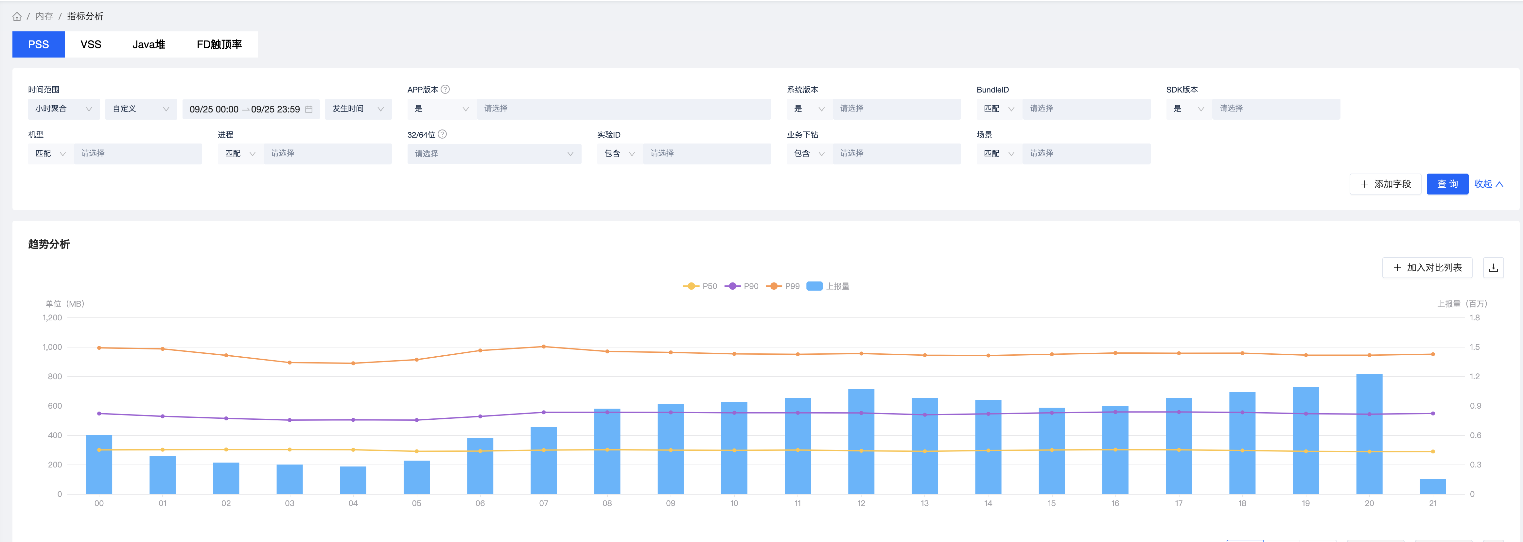
Task: Click 加入对比列表 button
Action: point(1427,268)
